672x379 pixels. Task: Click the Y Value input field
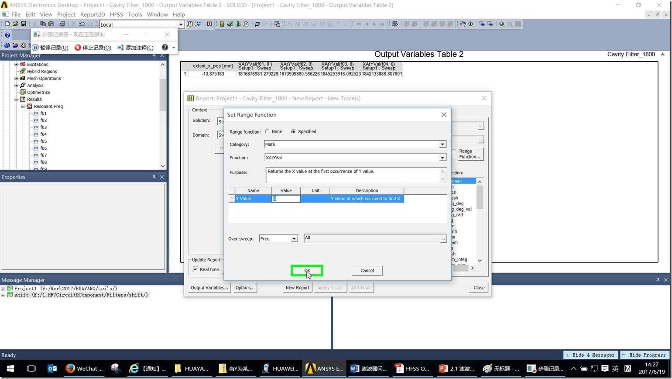[286, 199]
